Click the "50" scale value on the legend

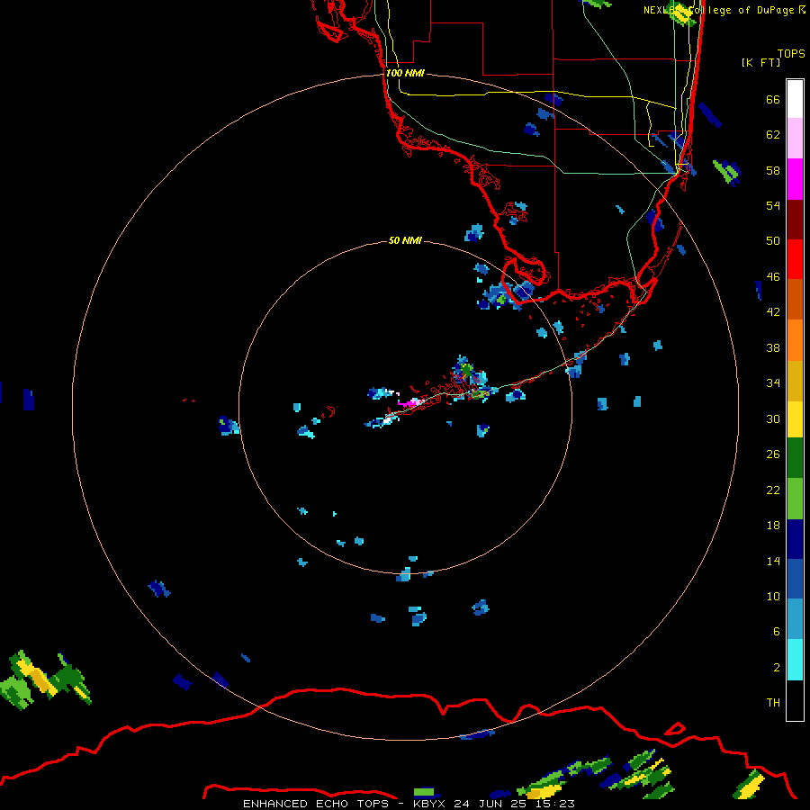click(773, 240)
